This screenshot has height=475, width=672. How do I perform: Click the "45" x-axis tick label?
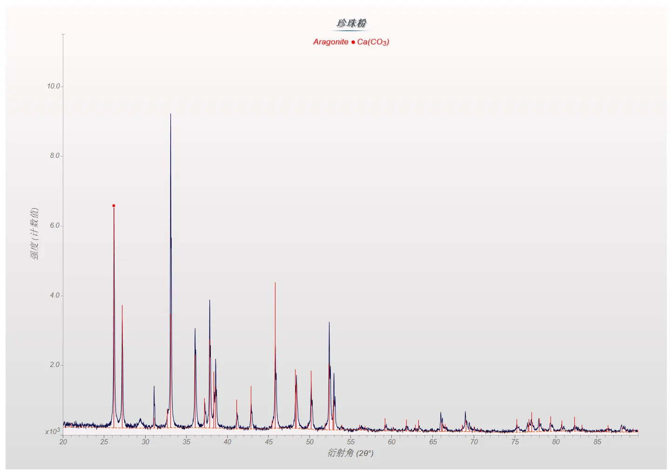point(269,441)
